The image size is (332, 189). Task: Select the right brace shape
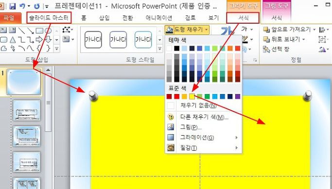pos(49,48)
